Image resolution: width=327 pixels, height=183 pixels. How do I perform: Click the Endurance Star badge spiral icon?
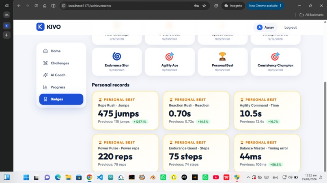[117, 56]
